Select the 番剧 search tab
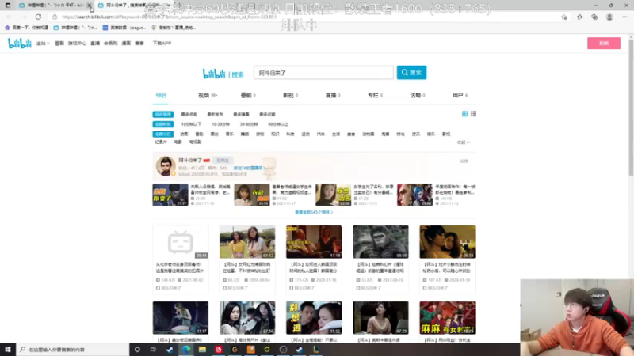Image resolution: width=634 pixels, height=356 pixels. tap(248, 95)
